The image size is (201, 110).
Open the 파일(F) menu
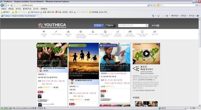[4, 9]
